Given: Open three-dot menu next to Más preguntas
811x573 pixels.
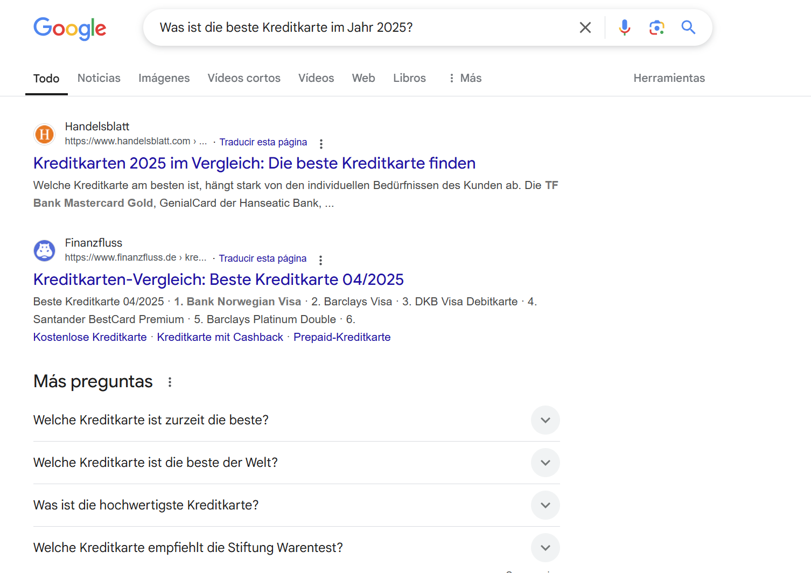Looking at the screenshot, I should coord(170,382).
